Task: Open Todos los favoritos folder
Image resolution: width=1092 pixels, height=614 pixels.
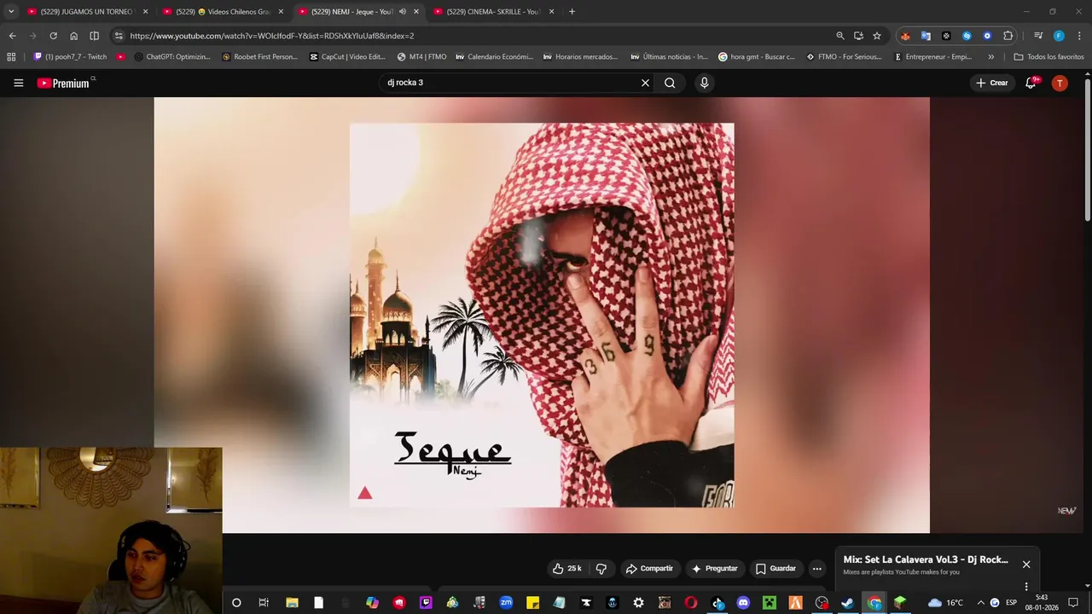Action: (x=1048, y=57)
